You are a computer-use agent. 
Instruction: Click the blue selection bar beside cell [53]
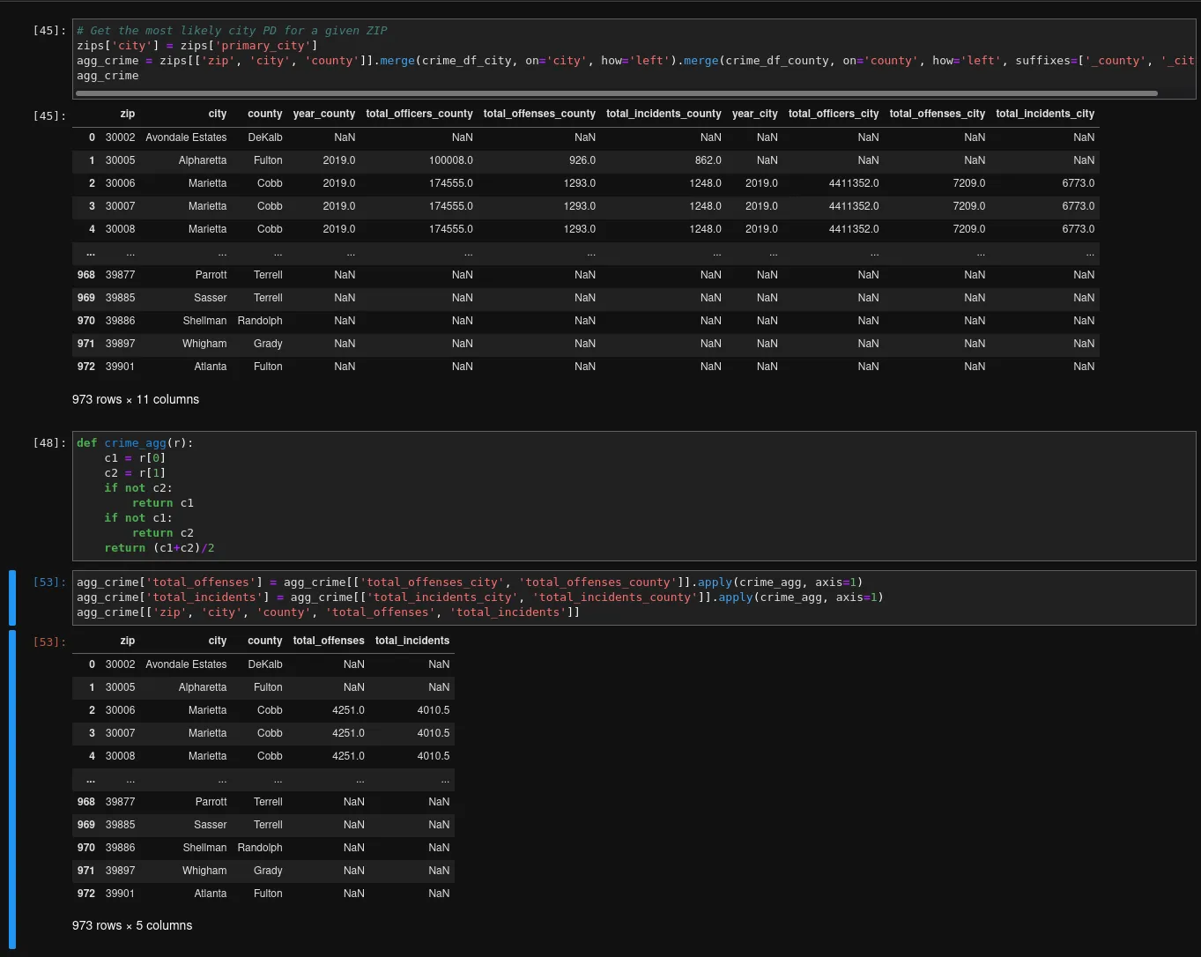click(x=11, y=597)
